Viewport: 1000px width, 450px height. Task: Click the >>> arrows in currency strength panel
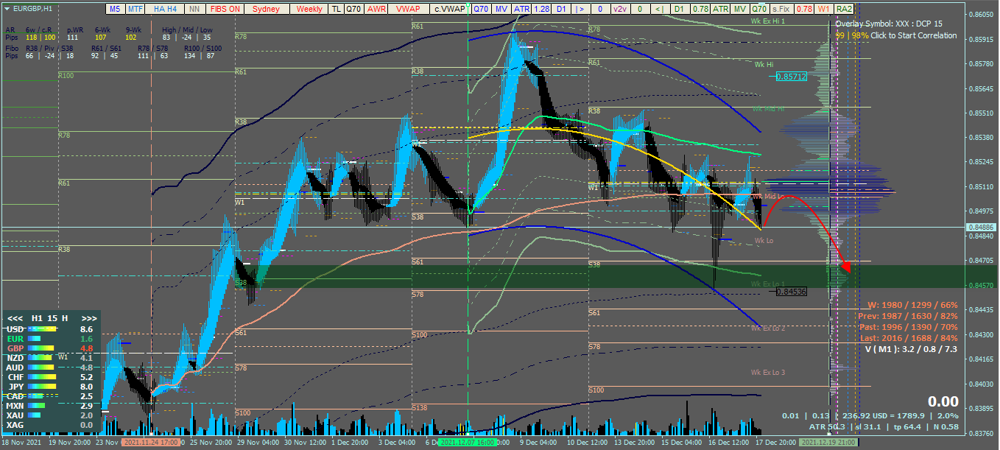(x=88, y=317)
